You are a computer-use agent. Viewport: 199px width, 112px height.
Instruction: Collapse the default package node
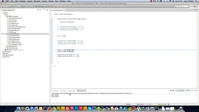[x=6, y=16]
